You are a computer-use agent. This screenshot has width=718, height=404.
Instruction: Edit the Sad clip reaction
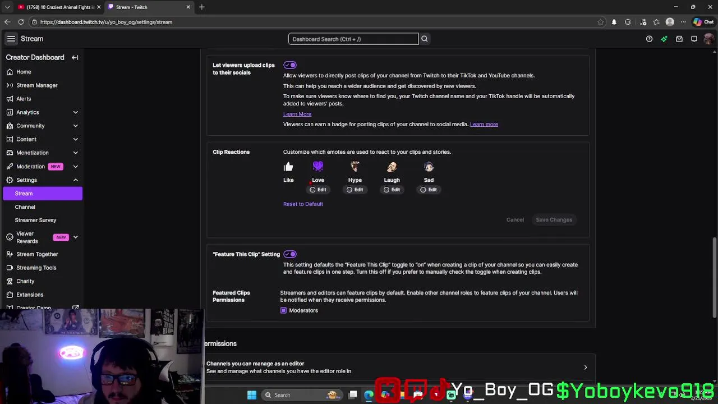pyautogui.click(x=429, y=190)
